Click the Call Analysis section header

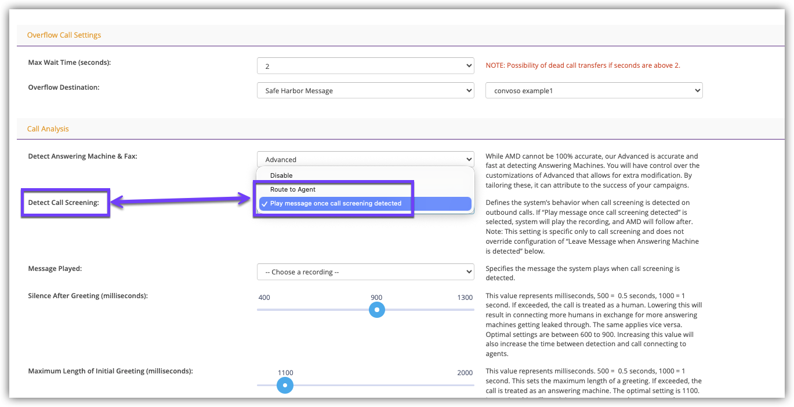tap(48, 129)
